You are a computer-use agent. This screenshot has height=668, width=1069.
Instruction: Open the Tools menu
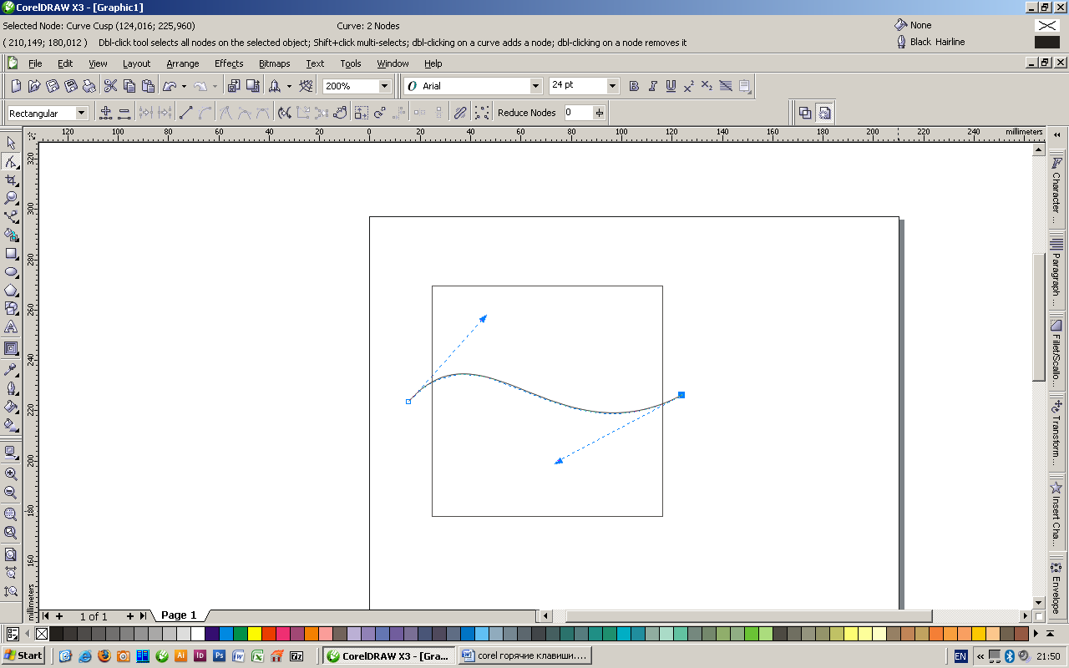click(x=351, y=63)
